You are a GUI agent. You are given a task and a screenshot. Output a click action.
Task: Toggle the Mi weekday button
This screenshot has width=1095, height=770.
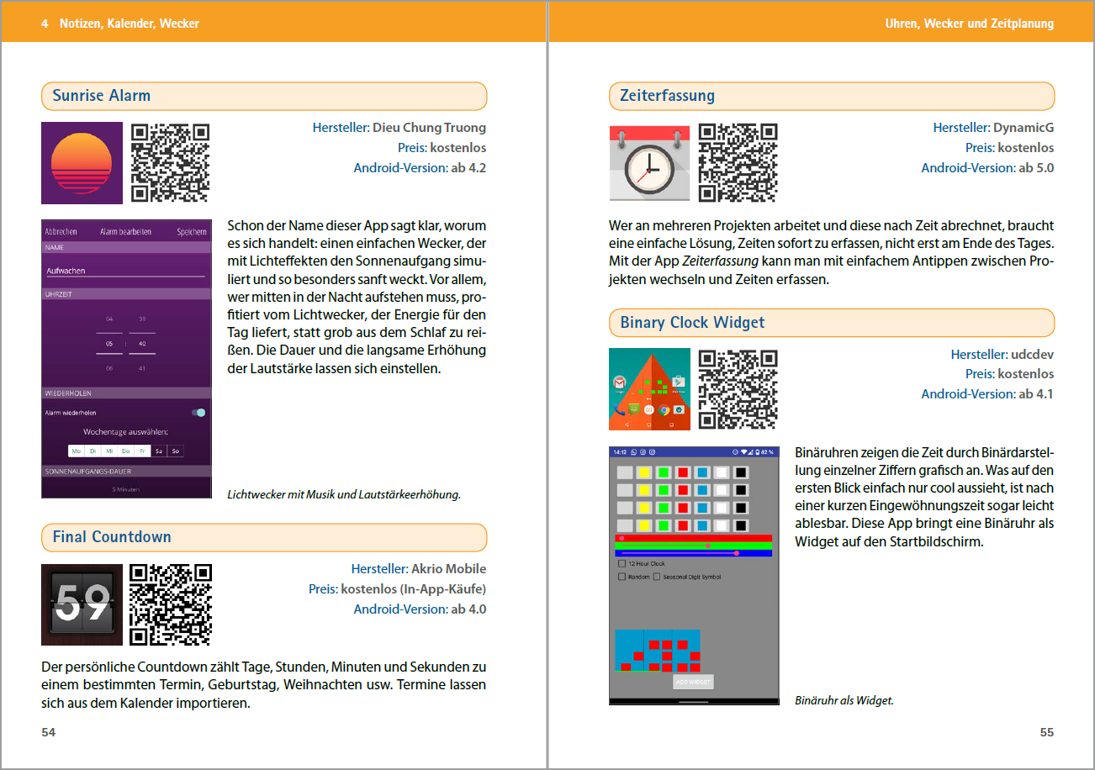(109, 451)
